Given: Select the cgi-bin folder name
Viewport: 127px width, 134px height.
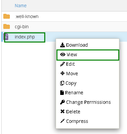Looking at the screenshot, I should click(x=22, y=27).
